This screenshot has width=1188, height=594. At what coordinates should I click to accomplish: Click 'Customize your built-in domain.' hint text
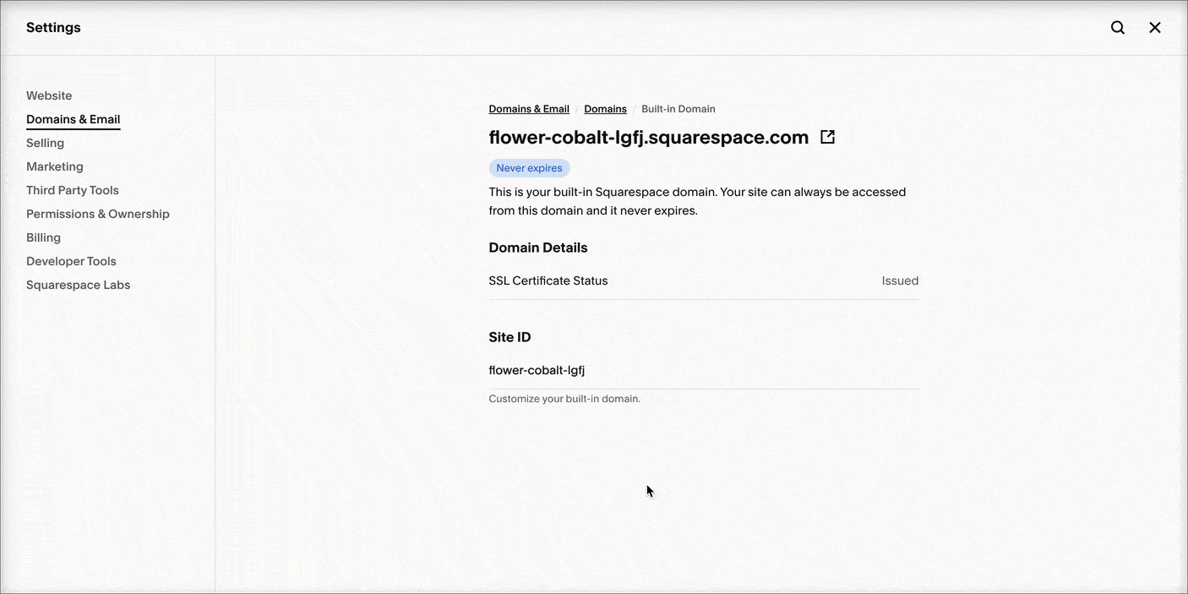(x=564, y=399)
